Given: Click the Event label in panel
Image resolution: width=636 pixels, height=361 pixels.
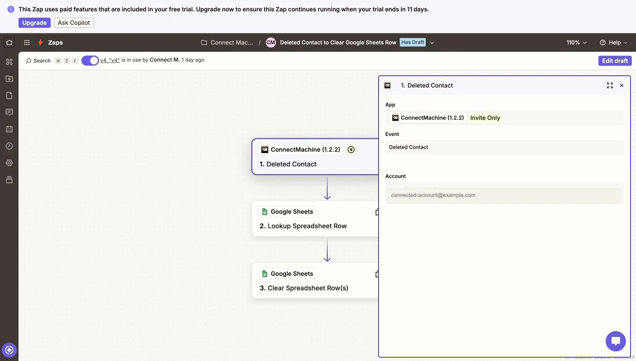Looking at the screenshot, I should [392, 134].
